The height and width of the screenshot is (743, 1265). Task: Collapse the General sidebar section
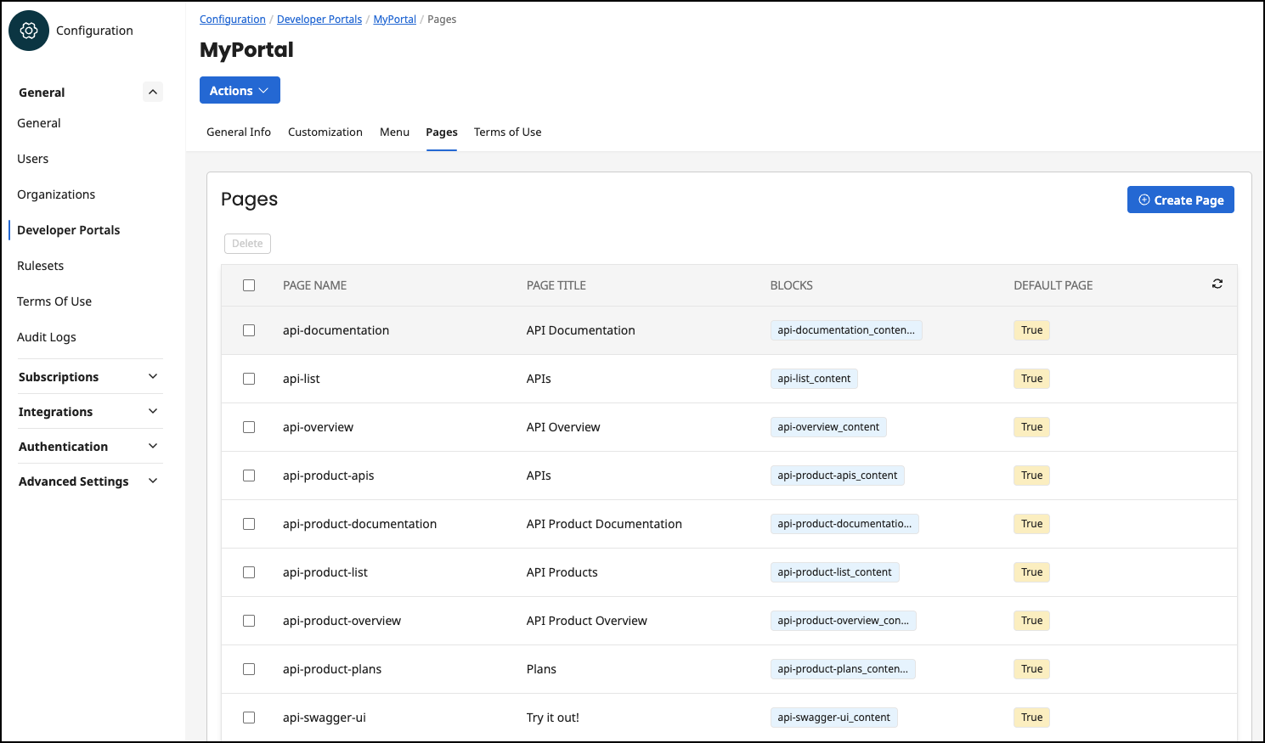(x=152, y=91)
